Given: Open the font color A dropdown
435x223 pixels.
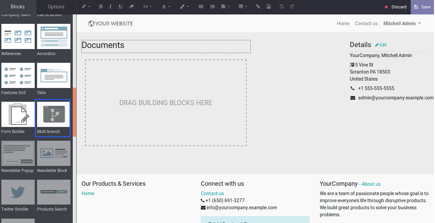Looking at the screenshot, I should coord(166,7).
